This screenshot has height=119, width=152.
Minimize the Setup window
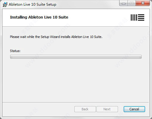(124, 3)
